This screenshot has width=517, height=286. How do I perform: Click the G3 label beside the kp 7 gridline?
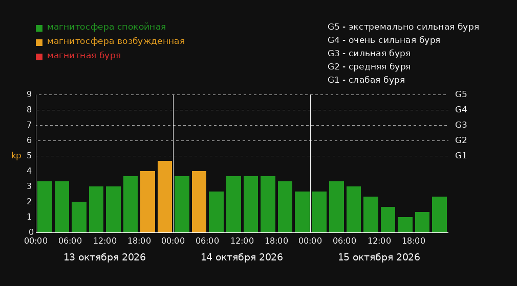(x=461, y=125)
